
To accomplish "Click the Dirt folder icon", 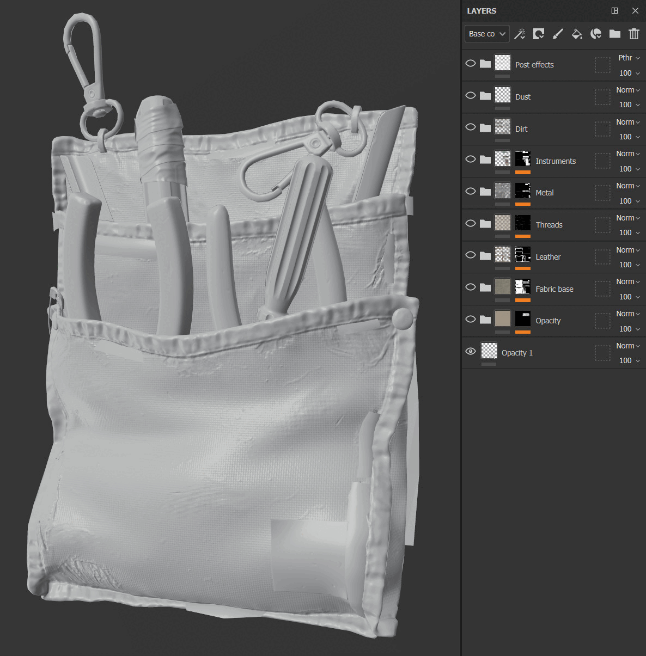I will point(485,128).
